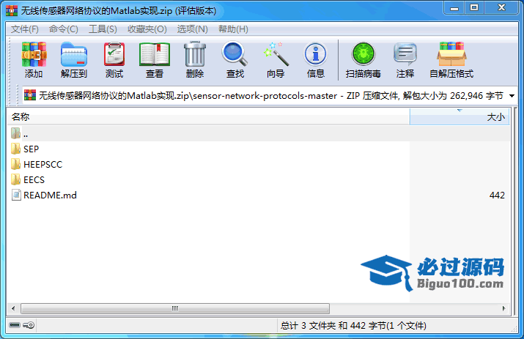
Task: Minimize the WinRAR window
Action: (x=454, y=8)
